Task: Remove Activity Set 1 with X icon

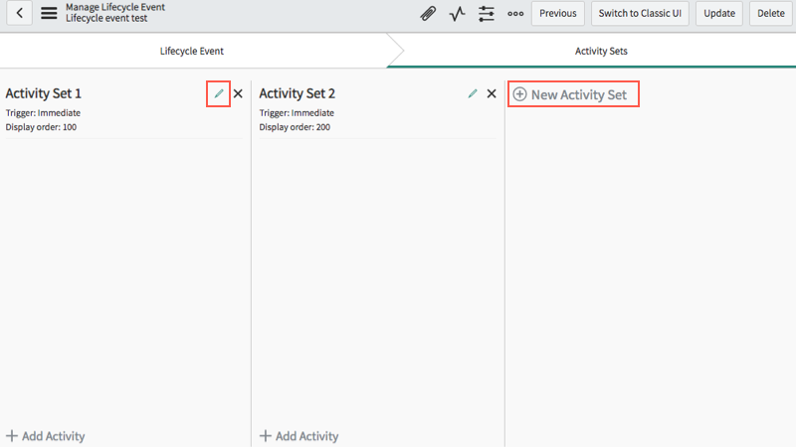Action: [x=238, y=93]
